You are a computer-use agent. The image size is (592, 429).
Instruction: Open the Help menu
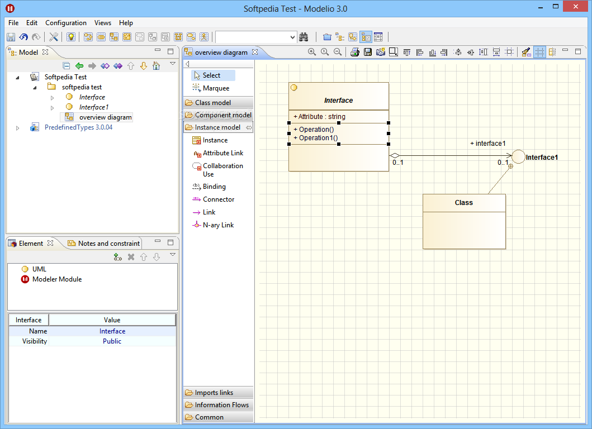coord(126,23)
